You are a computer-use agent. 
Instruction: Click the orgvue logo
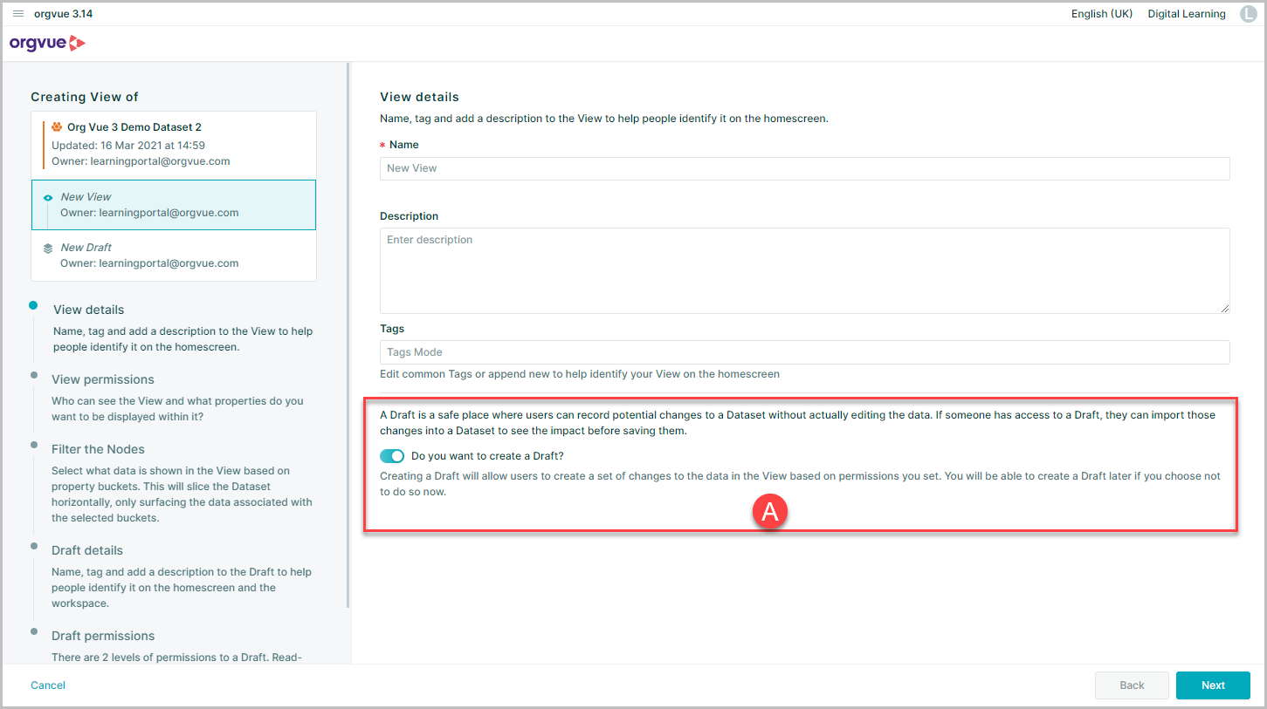point(47,43)
